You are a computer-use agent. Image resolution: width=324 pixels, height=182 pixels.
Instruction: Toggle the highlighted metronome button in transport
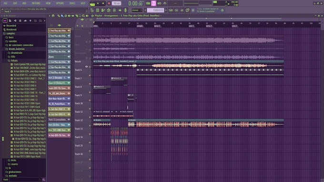pyautogui.click(x=153, y=3)
